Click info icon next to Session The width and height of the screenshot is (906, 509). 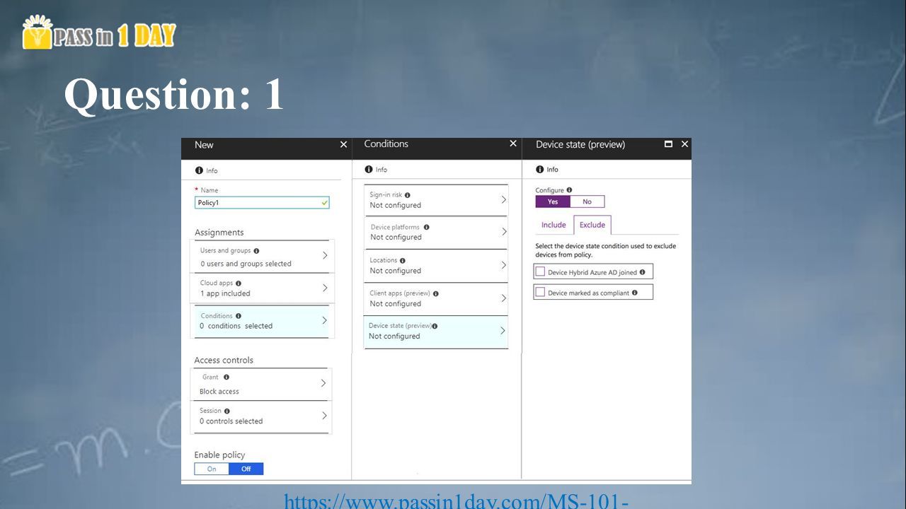tap(227, 411)
